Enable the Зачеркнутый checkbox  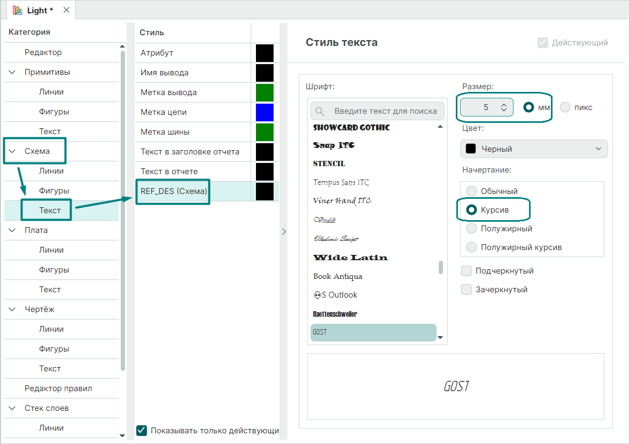(466, 290)
